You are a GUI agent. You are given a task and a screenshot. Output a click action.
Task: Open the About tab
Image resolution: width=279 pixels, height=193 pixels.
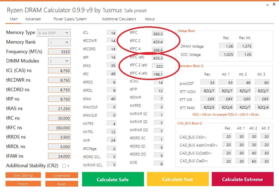coord(150,19)
